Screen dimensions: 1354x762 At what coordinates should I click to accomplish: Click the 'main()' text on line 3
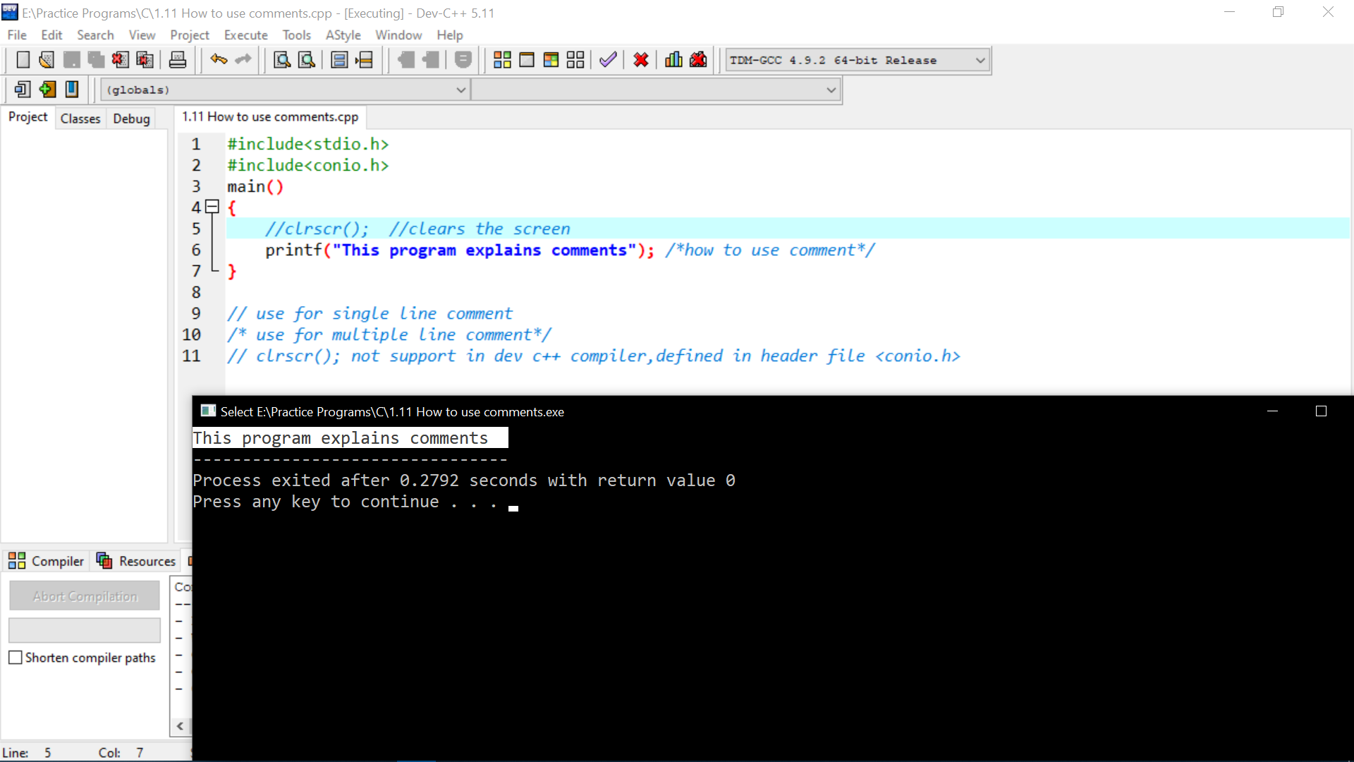[255, 186]
